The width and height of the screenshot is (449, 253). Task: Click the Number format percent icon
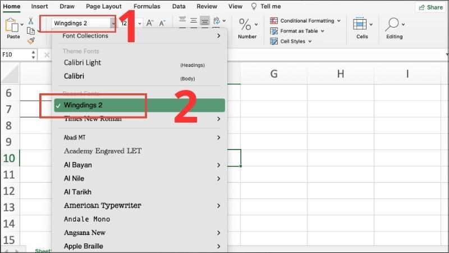pyautogui.click(x=245, y=24)
